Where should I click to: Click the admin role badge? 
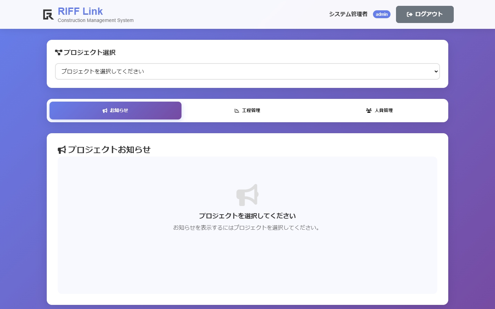pos(382,14)
